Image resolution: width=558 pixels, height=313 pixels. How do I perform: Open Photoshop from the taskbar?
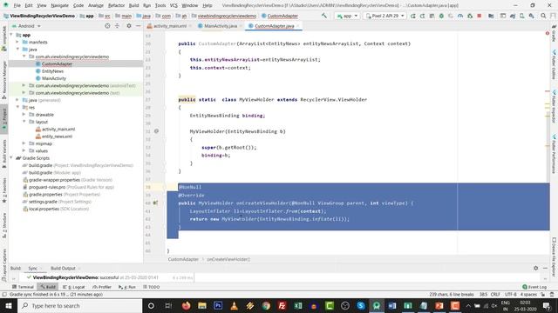click(x=218, y=305)
